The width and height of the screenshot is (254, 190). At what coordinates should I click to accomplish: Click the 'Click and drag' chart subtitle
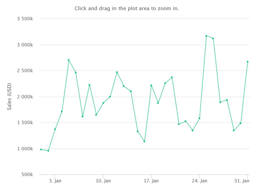127,8
